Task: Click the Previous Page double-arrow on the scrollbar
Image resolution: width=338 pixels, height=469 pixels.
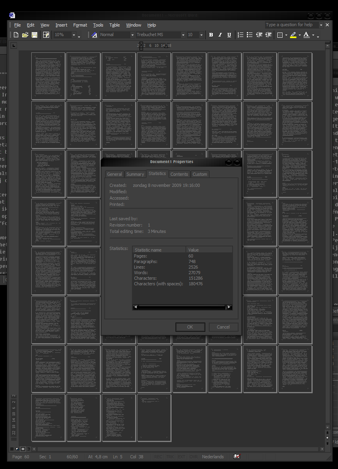Action: 328,432
